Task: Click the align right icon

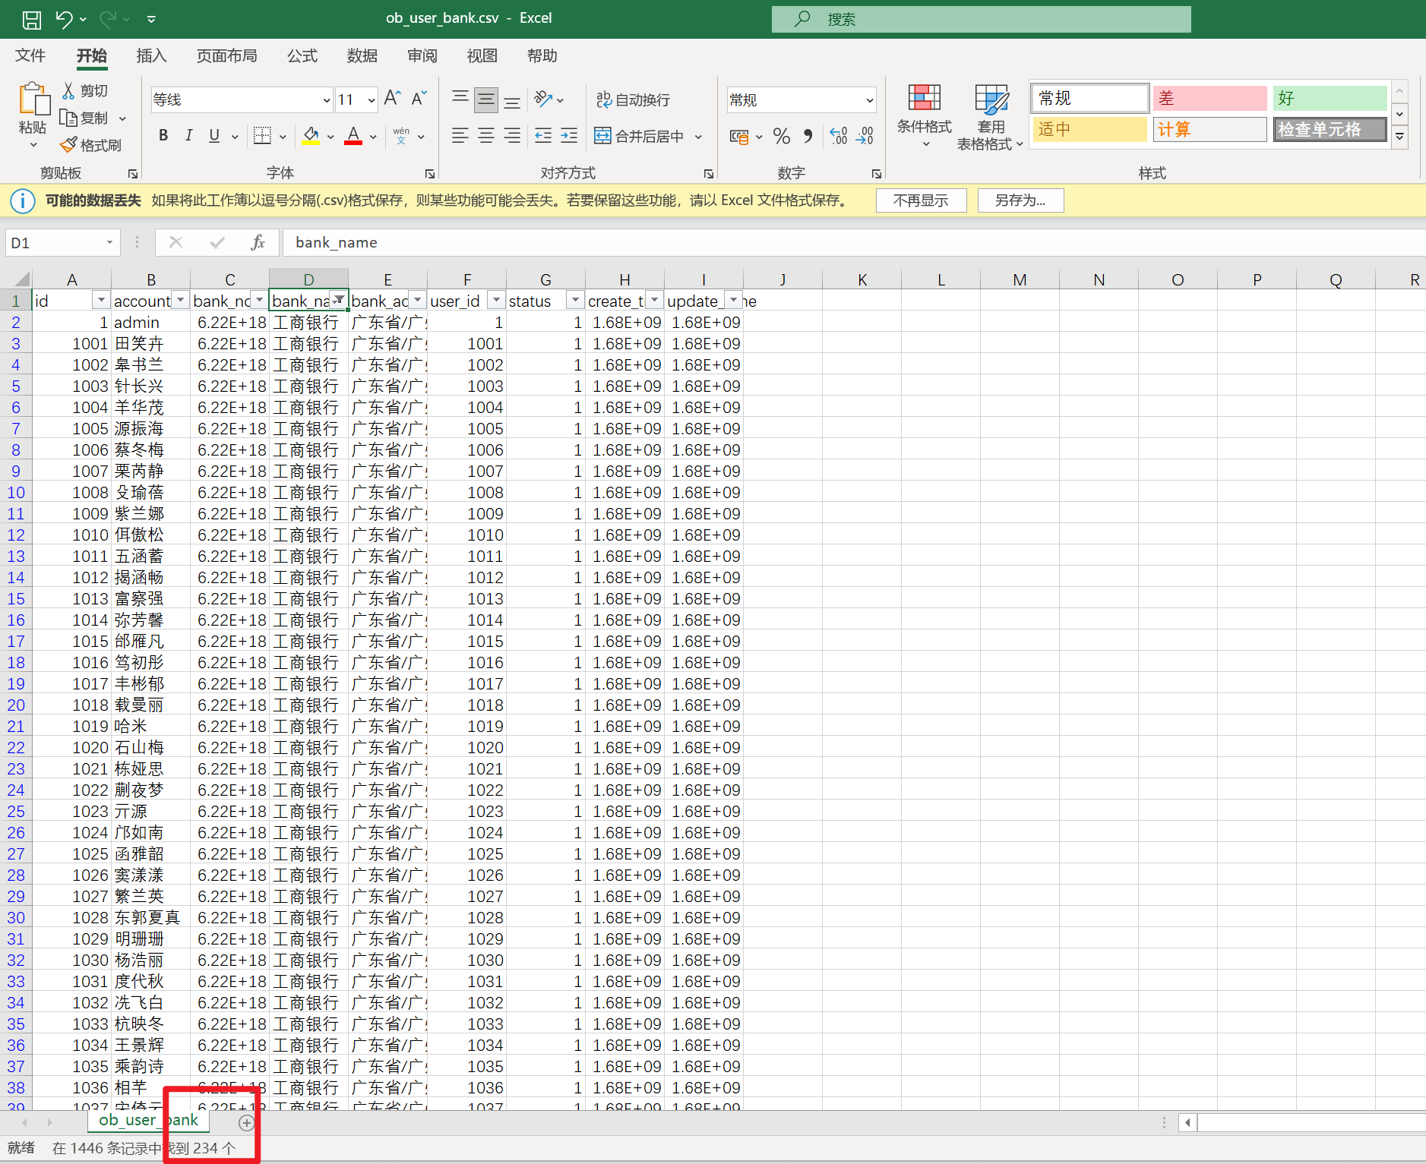Action: point(513,136)
